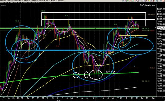This screenshot has width=165, height=101.
Task: Click the 1932.00 price axis label
Action: (161, 76)
